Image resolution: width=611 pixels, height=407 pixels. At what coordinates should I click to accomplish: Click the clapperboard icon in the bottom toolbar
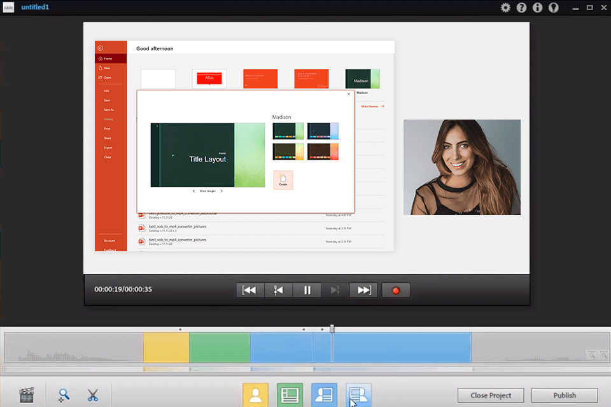coord(27,395)
